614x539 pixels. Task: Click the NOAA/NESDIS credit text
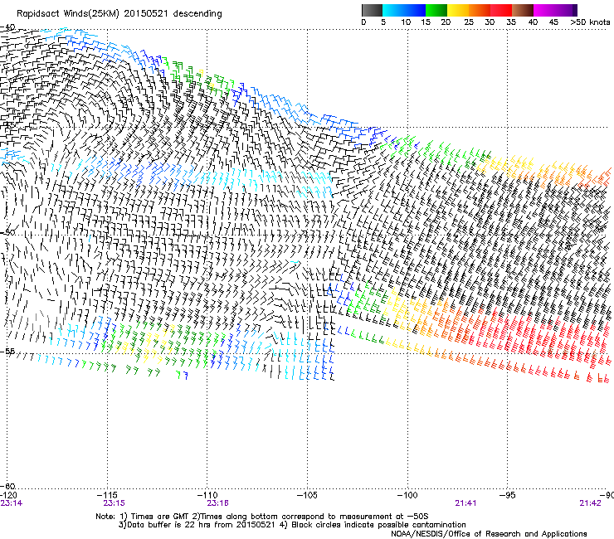tap(489, 534)
